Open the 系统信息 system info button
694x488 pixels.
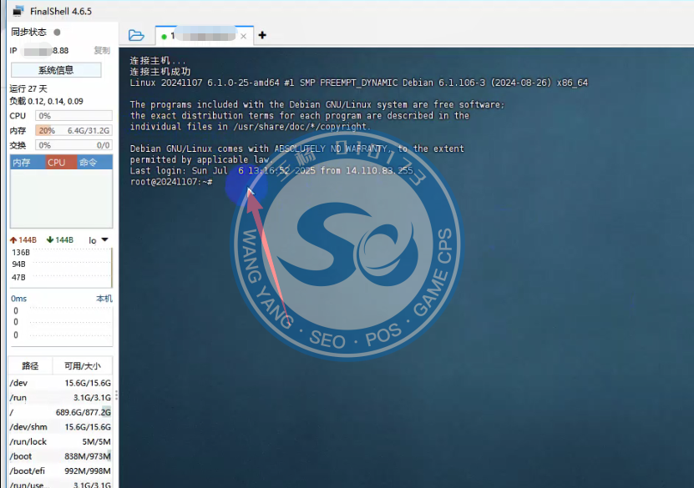click(x=56, y=70)
